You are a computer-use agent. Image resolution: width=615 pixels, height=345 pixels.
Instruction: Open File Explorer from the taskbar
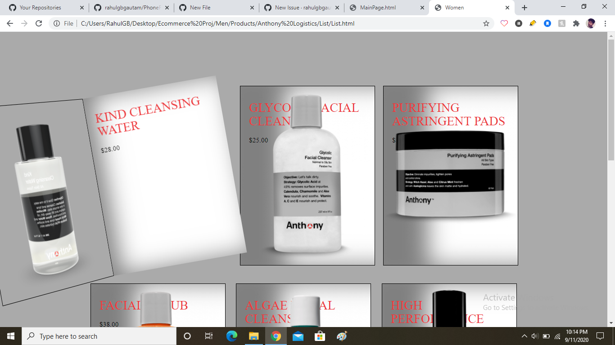tap(254, 336)
